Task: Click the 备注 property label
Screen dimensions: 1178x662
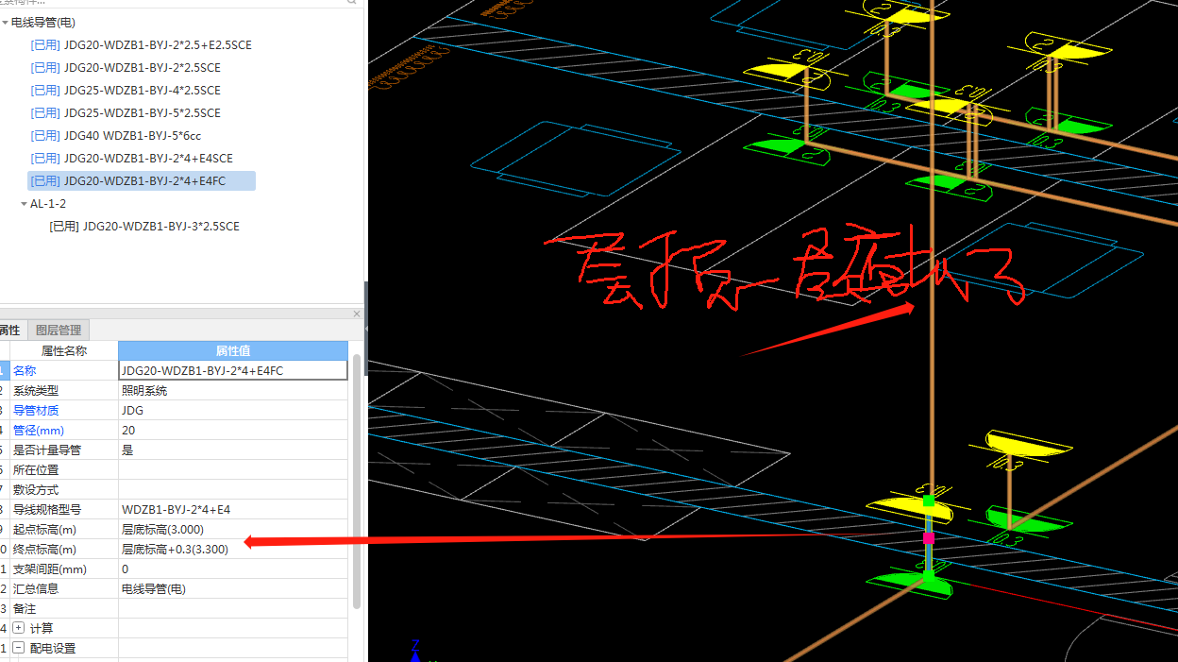Action: (x=25, y=608)
